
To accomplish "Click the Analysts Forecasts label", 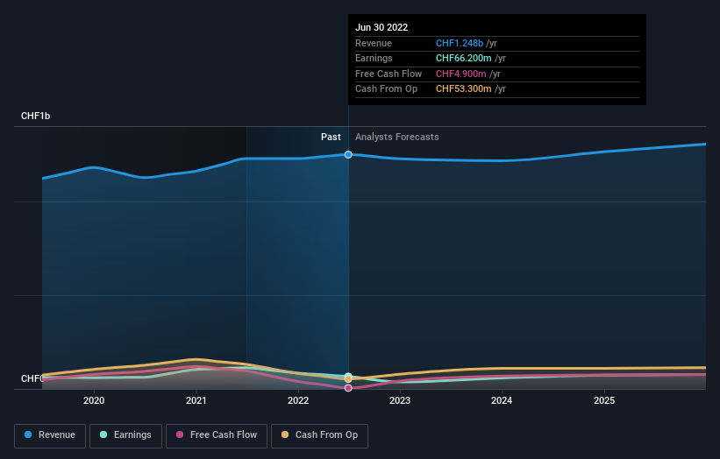I will (396, 137).
